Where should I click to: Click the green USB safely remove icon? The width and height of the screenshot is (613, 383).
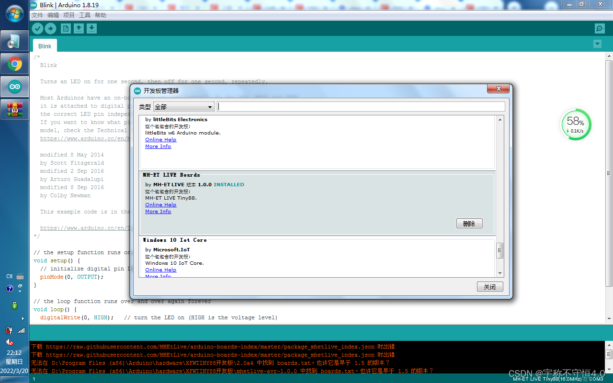[14, 305]
